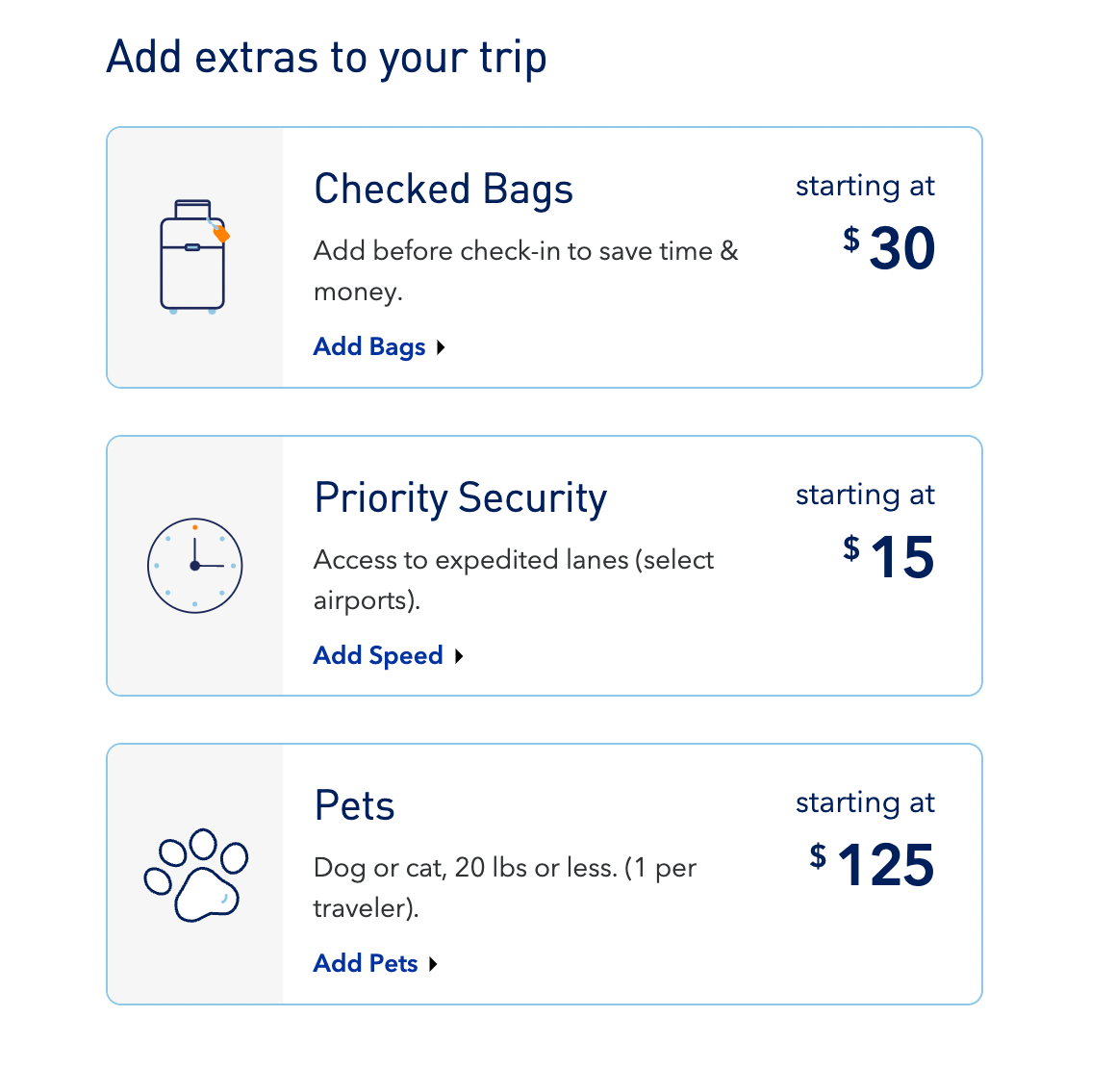1116x1068 pixels.
Task: Open the Add Speed link
Action: pos(377,655)
